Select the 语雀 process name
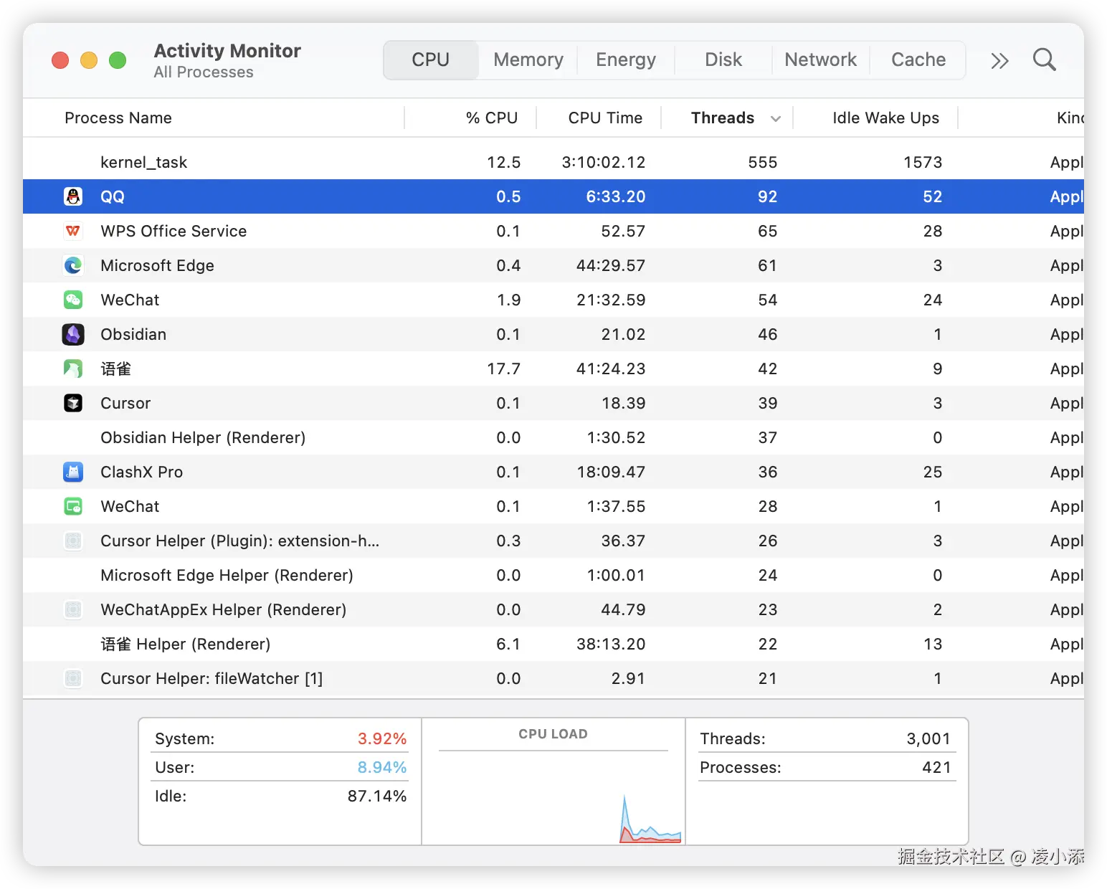The image size is (1107, 889). [115, 369]
